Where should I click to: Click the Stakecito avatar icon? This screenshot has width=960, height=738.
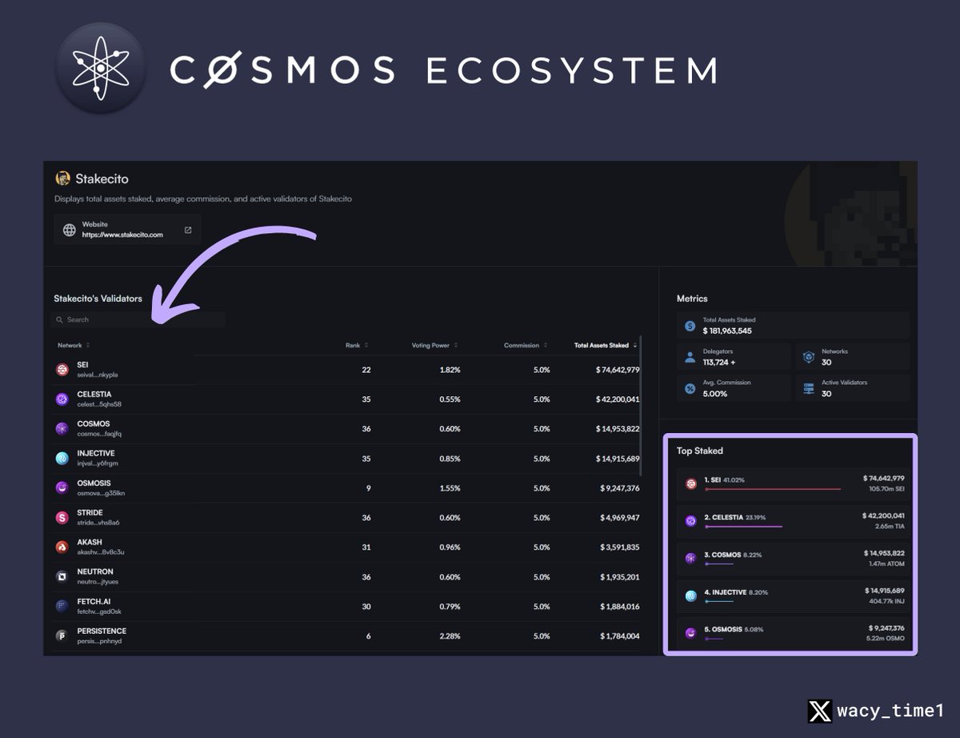tap(62, 178)
